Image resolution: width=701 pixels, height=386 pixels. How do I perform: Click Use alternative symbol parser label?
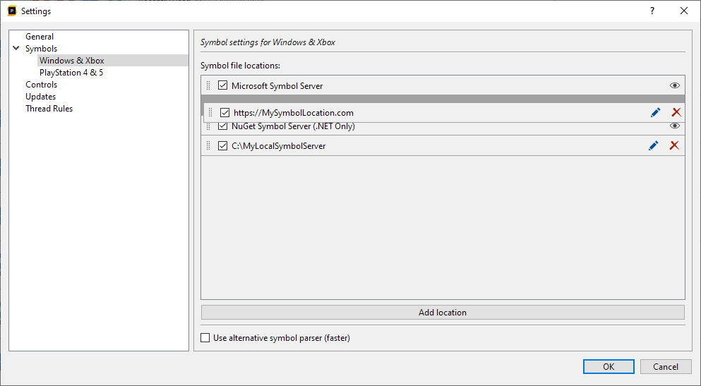282,338
